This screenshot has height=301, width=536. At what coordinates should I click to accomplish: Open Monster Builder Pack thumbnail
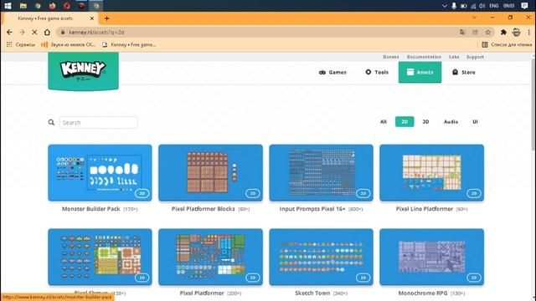(100, 172)
